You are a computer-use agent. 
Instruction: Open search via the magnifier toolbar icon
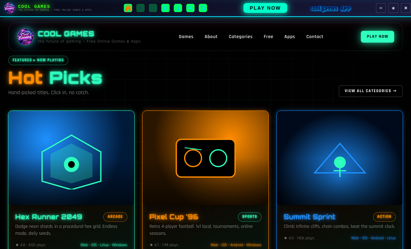tap(190, 8)
